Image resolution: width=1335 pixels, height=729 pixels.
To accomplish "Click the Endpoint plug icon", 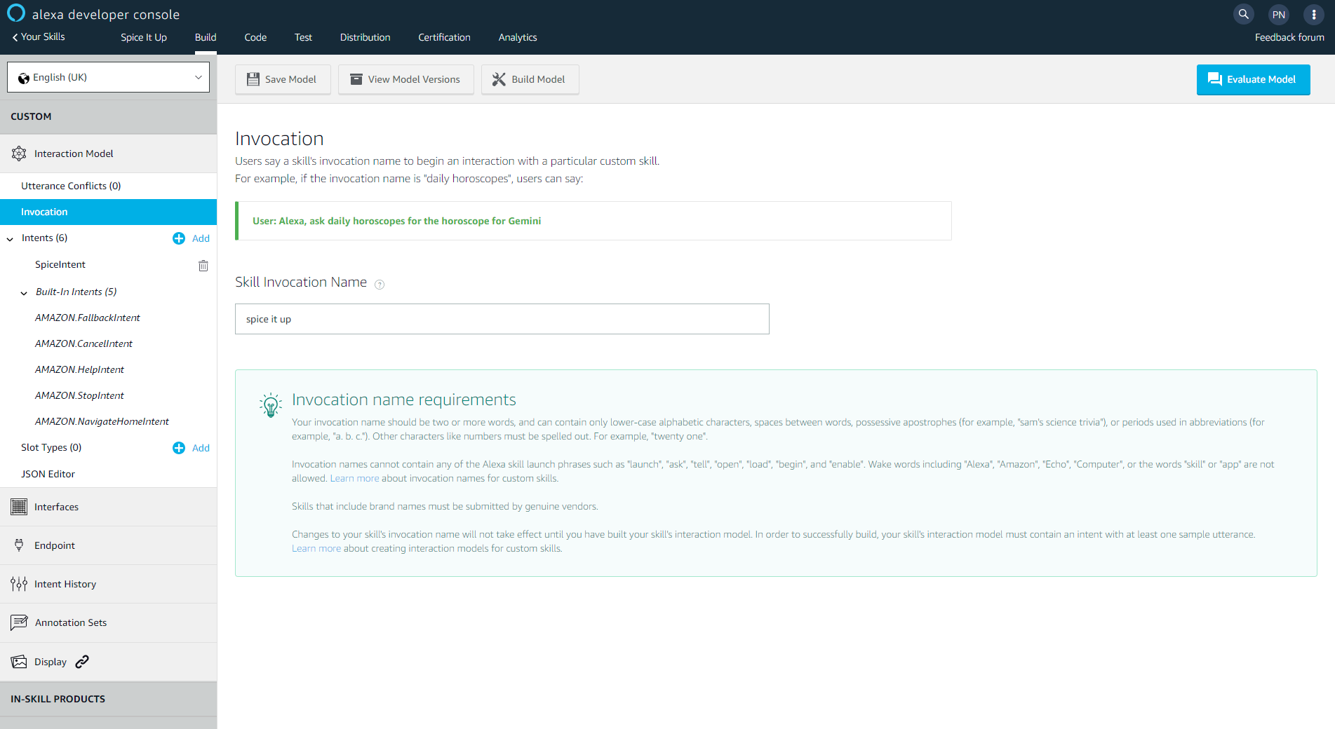I will click(19, 545).
